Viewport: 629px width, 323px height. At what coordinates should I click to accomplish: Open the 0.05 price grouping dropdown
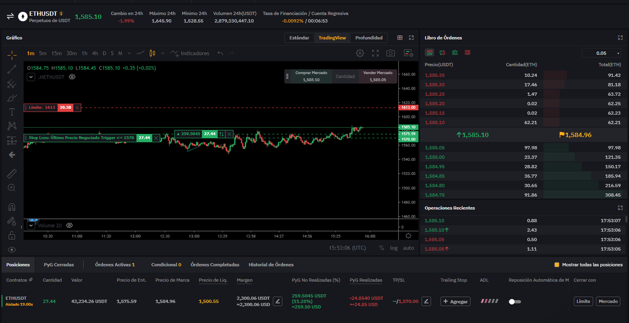pyautogui.click(x=602, y=53)
